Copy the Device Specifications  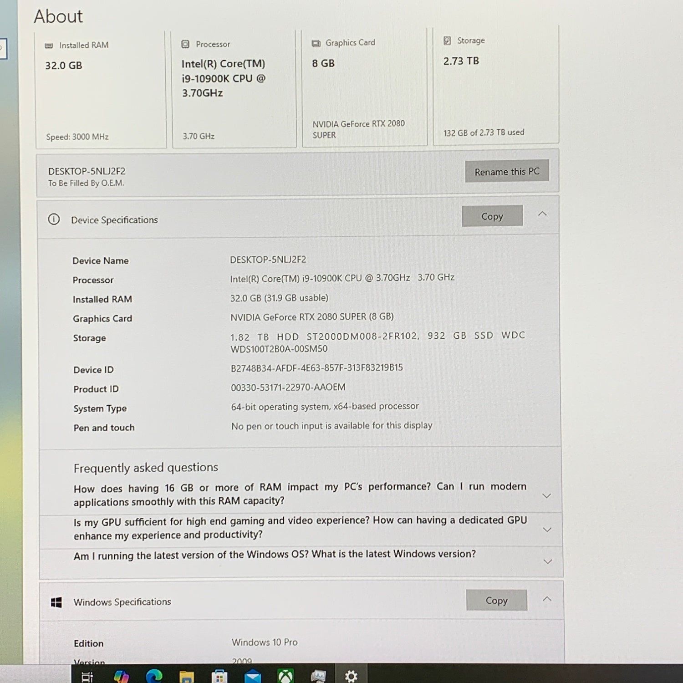click(x=492, y=216)
